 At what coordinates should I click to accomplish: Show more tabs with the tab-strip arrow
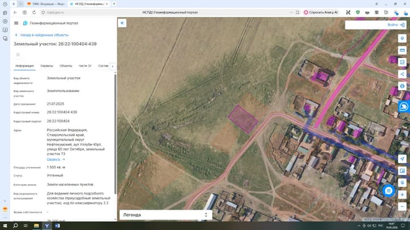tap(113, 66)
